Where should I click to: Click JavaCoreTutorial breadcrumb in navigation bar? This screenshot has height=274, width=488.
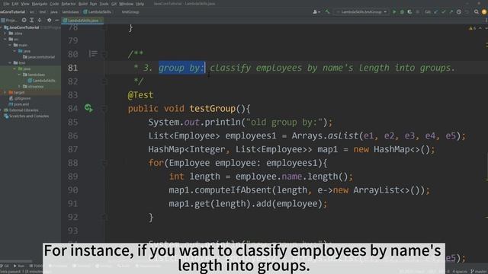(12, 12)
